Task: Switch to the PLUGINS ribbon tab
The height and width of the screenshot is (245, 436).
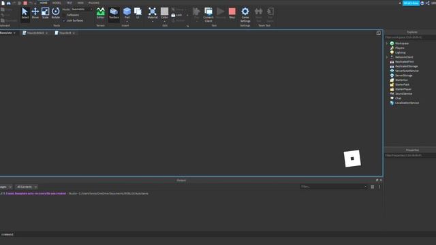Action: [x=94, y=3]
